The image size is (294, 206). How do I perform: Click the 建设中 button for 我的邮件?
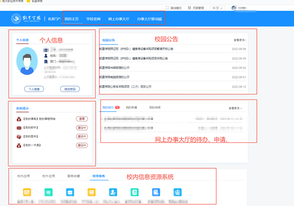tap(82, 128)
